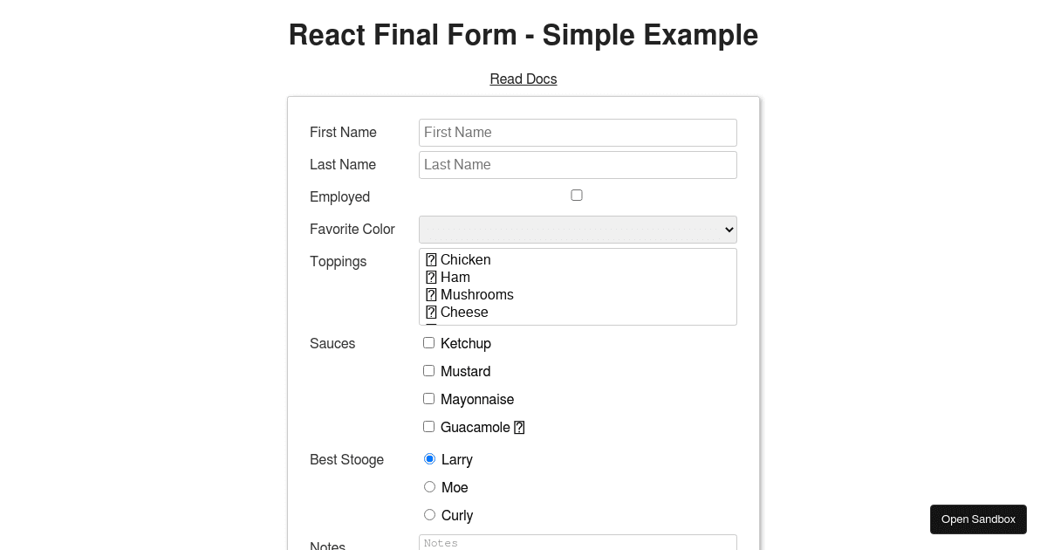Click the Last Name input field

point(578,164)
